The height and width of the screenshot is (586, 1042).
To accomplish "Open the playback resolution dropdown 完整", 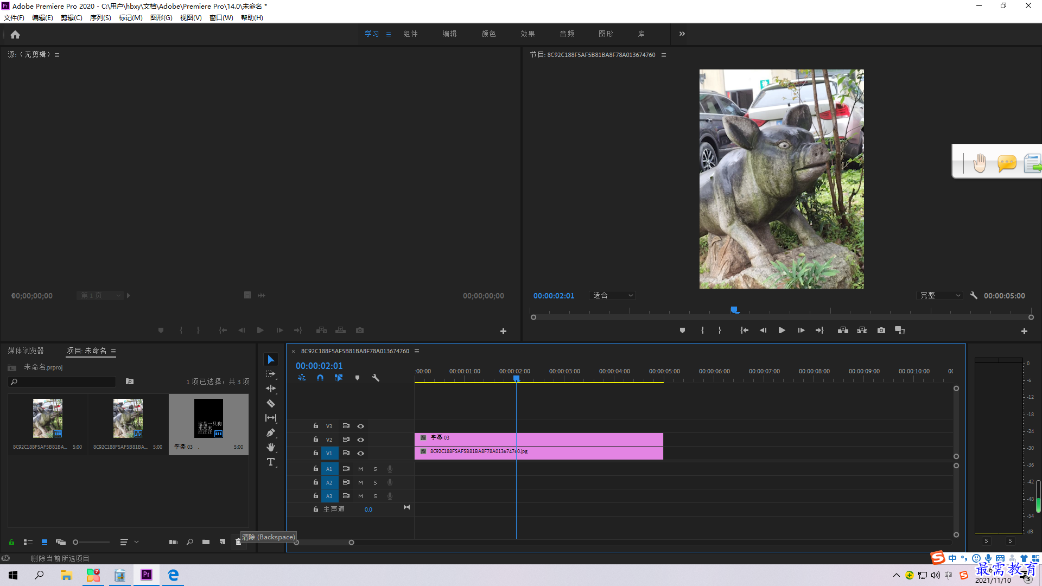I will point(939,296).
